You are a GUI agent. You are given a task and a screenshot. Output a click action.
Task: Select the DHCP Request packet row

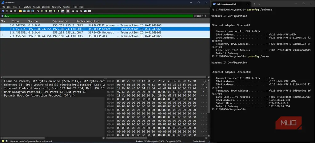tap(105, 33)
